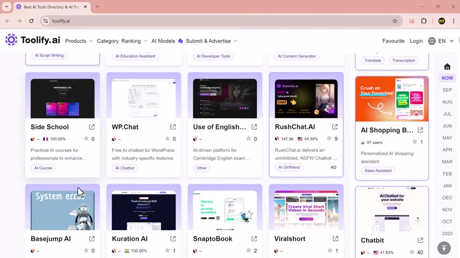Viewport: 460px width, 258px height.
Task: Open RushChat.AI thumbnail
Action: [x=306, y=98]
